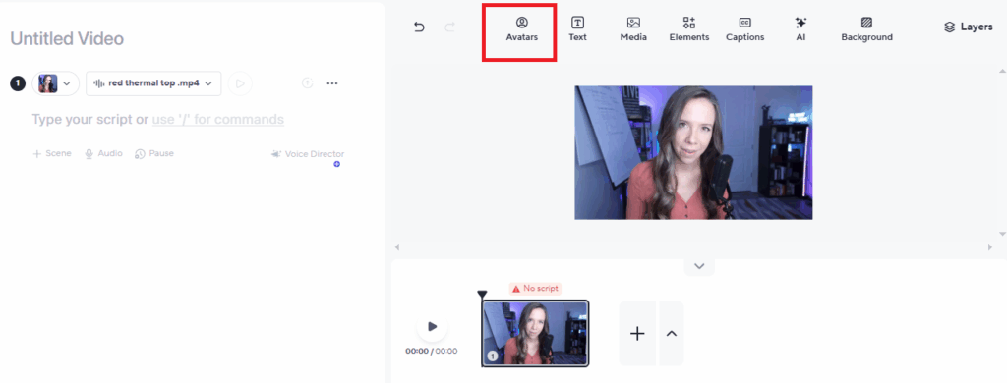Click the canvas scroll right arrow
The height and width of the screenshot is (383, 1007).
(990, 247)
